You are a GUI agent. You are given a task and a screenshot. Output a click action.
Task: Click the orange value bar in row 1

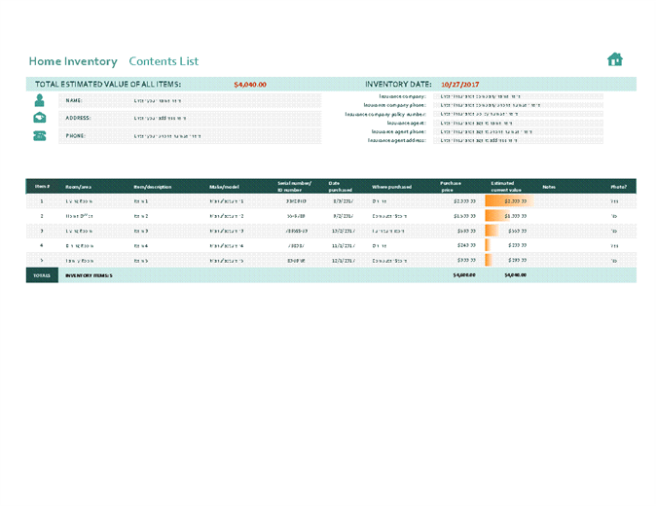509,201
